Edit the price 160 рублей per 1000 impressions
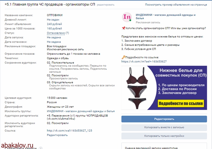The image size is (212, 149). click(54, 29)
